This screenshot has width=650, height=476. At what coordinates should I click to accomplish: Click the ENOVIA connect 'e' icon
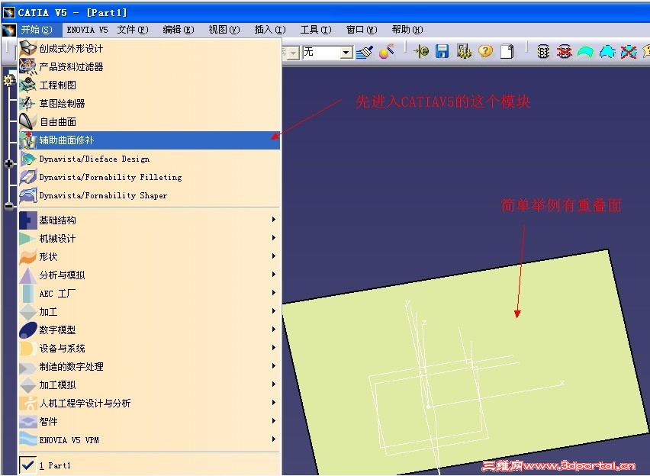422,51
